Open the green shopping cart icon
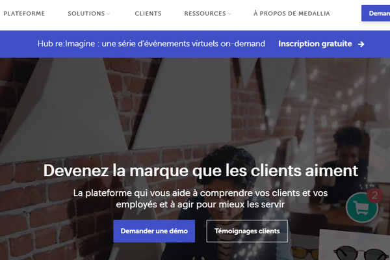Screen dimensions: 390x260 tap(362, 207)
